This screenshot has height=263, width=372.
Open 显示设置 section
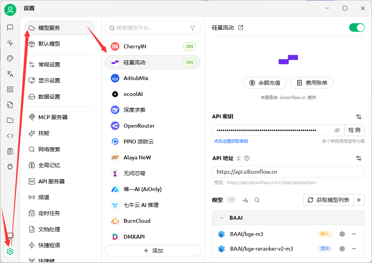tap(59, 80)
